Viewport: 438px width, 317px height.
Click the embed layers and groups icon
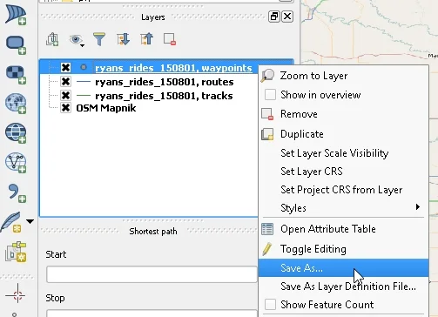point(16,252)
